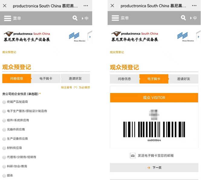Screen dimensions: 201x180
Task: Expand the blue arrow side tab on right screen
Action: (x=199, y=37)
